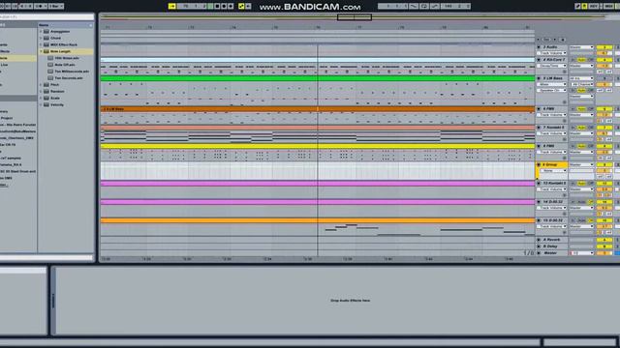Toggle the yellow Follow button in transport

tap(172, 7)
